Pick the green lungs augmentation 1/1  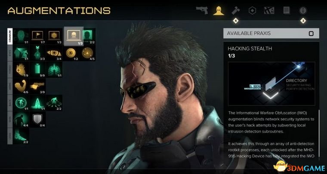[54, 70]
